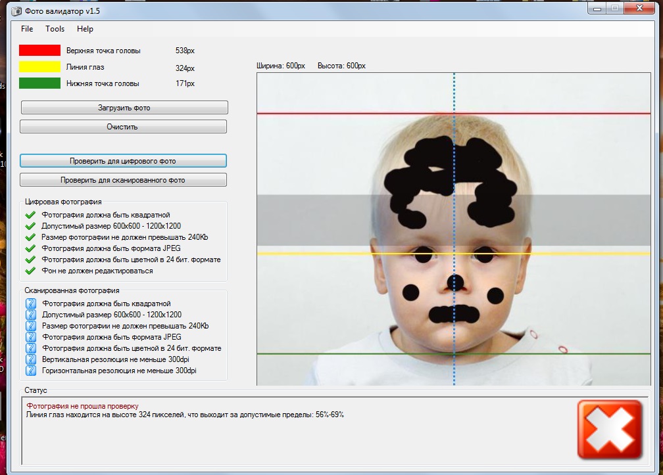663x475 pixels.
Task: Click the green head-bottom color swatch
Action: pyautogui.click(x=39, y=83)
